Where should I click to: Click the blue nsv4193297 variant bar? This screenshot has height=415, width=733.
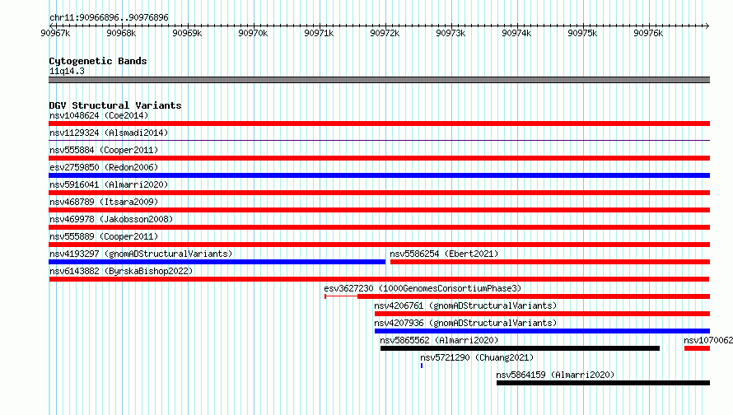pos(217,262)
